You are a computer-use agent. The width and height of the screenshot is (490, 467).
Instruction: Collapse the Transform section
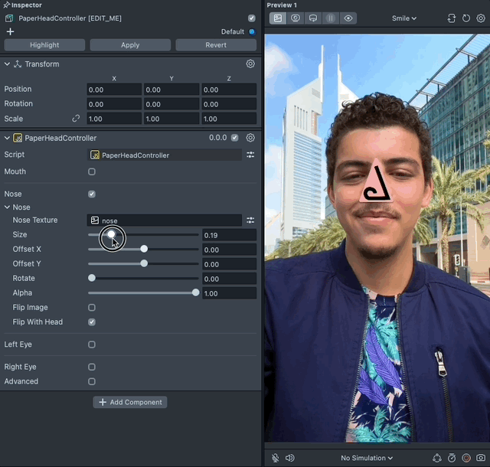tap(8, 64)
